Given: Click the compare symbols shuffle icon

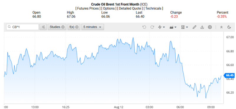Looking at the screenshot, I should click(x=43, y=27).
